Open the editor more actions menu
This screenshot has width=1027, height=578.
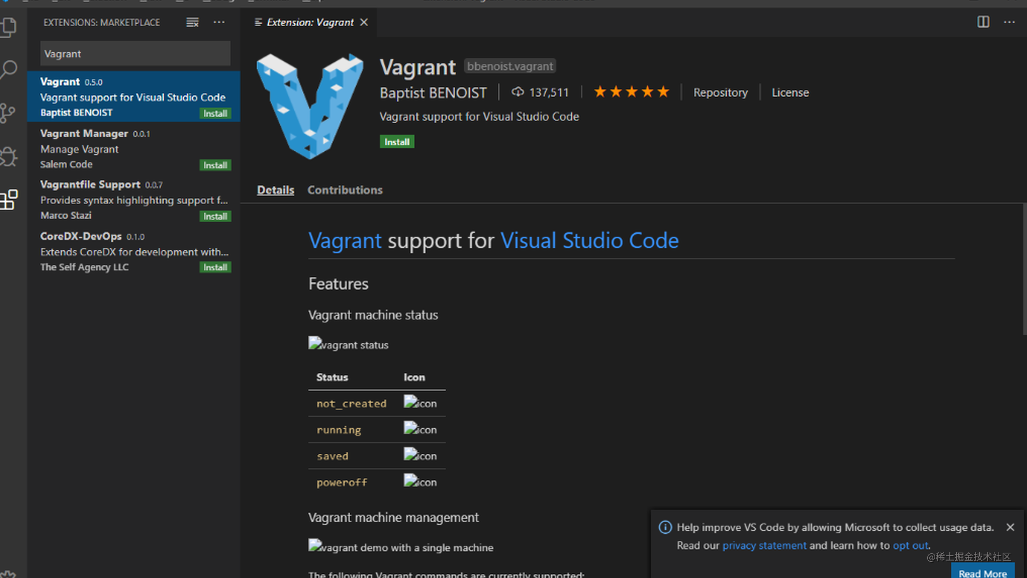pyautogui.click(x=1009, y=22)
